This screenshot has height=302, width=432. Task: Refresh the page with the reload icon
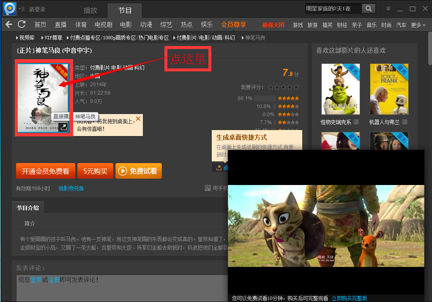[x=22, y=24]
